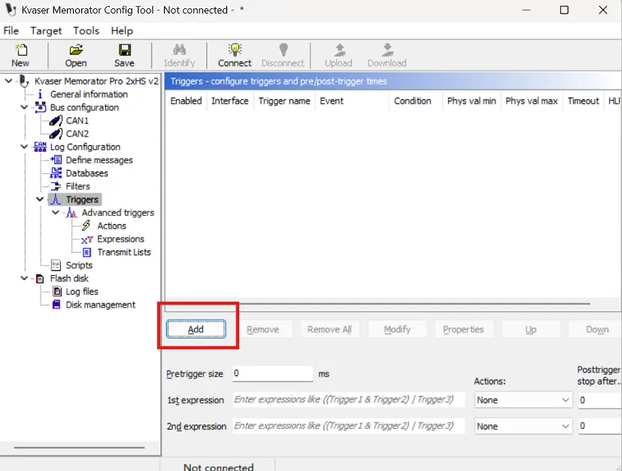Select the Kvaser Memorator Pro device icon
Screen dimensions: 622x471
(24, 81)
